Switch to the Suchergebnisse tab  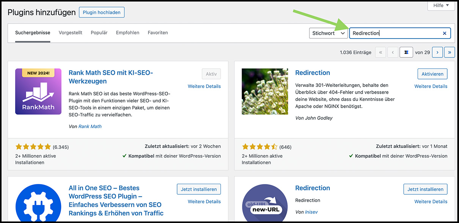coord(33,33)
